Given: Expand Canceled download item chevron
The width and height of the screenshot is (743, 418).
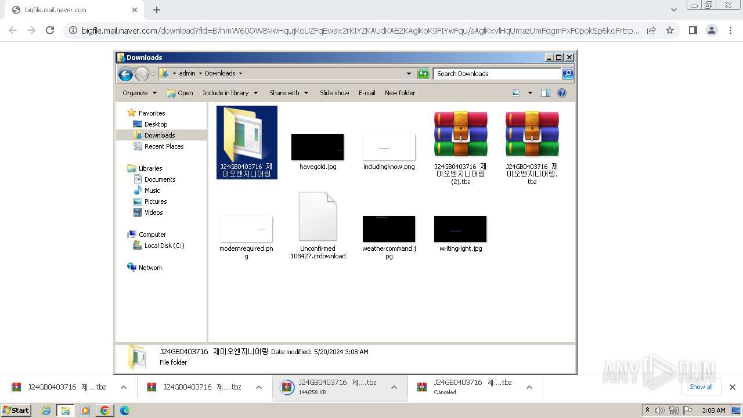Looking at the screenshot, I should [x=529, y=387].
